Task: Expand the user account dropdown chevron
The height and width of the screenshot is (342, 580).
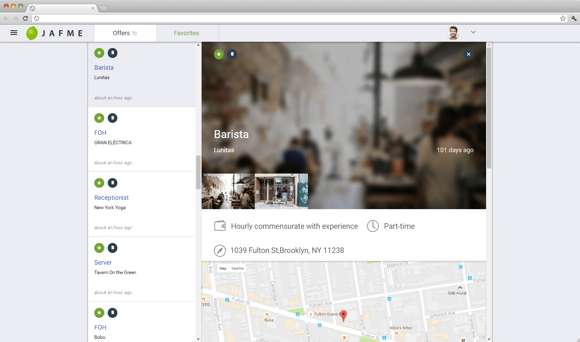Action: (473, 32)
